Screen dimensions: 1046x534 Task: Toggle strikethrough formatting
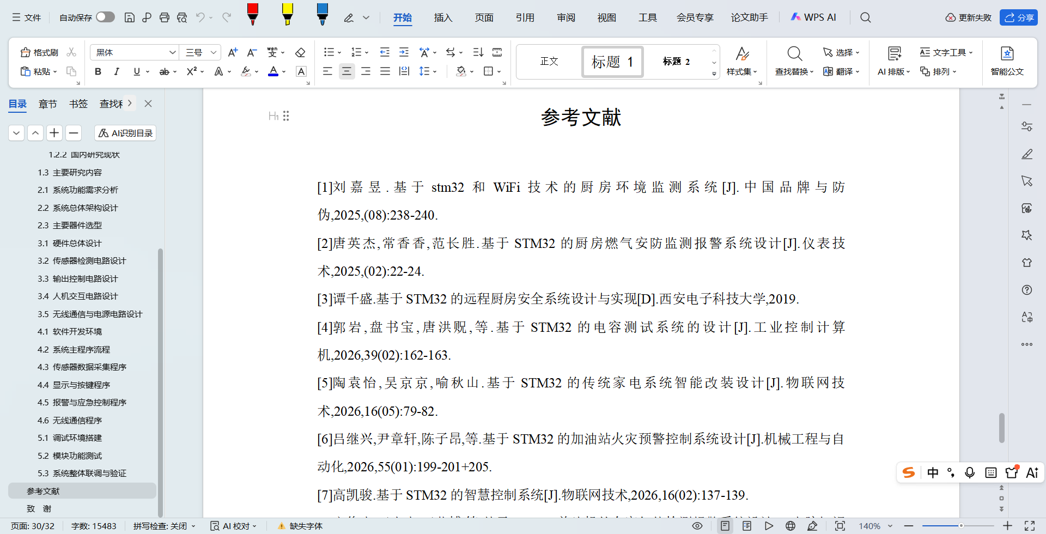tap(164, 71)
